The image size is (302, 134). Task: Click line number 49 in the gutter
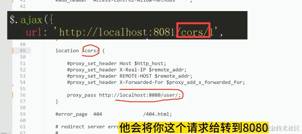tap(22, 51)
